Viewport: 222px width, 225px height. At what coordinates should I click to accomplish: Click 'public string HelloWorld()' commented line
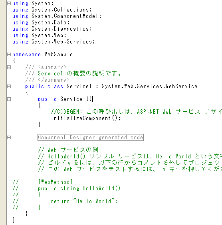click(x=79, y=188)
